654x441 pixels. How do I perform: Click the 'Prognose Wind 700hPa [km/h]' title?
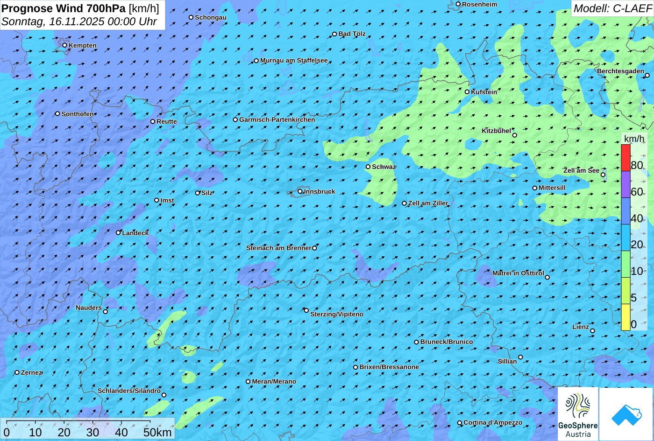(x=80, y=8)
